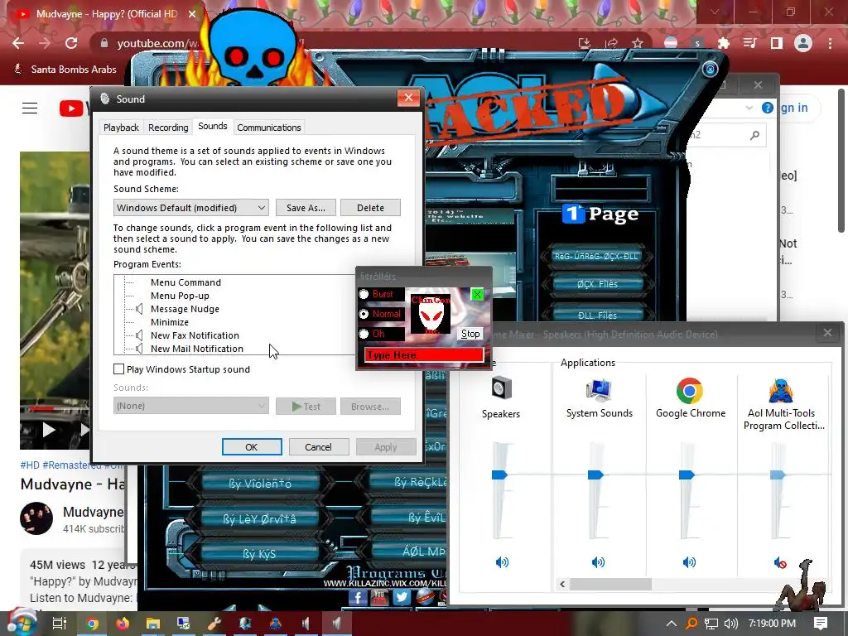848x636 pixels.
Task: Click the blue help question mark icon
Action: tap(768, 108)
